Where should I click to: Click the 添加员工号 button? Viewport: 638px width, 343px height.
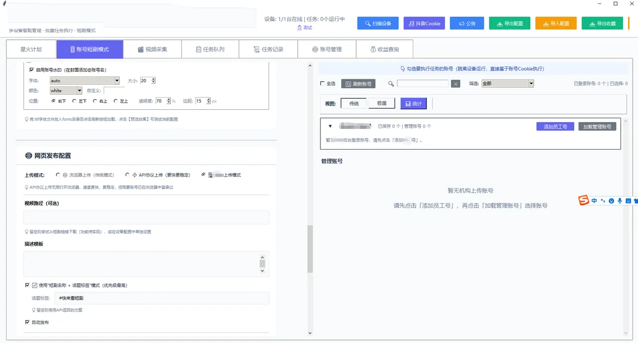pyautogui.click(x=555, y=127)
